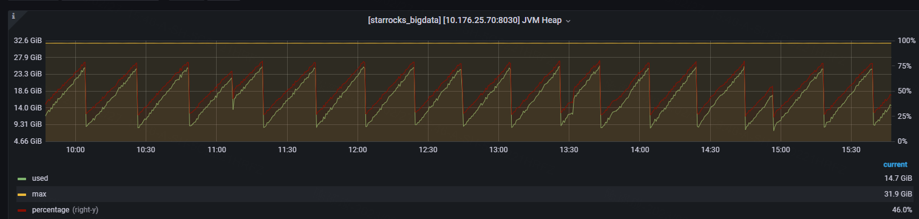Image resolution: width=919 pixels, height=219 pixels.
Task: Click the 15:30 time axis label
Action: tap(851, 150)
